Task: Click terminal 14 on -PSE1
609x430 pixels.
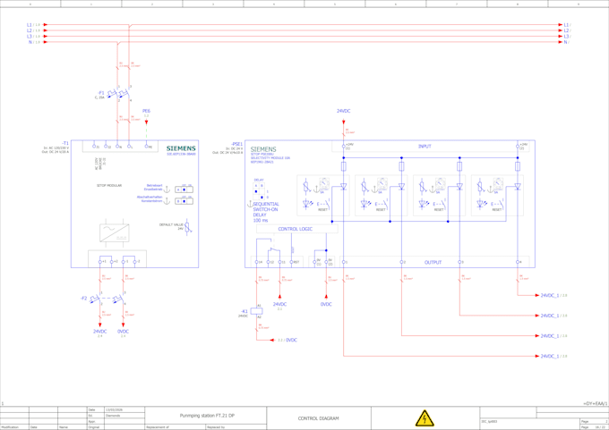Action: [256, 263]
